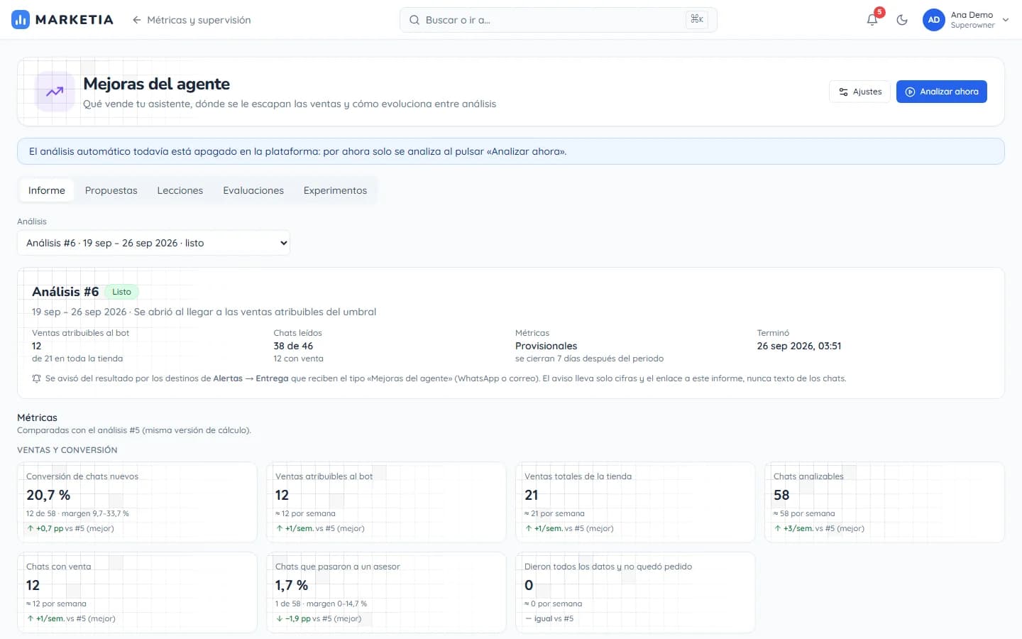Click the alert bell icon beside Se avisó
Screen dimensions: 1022x639
click(x=36, y=378)
